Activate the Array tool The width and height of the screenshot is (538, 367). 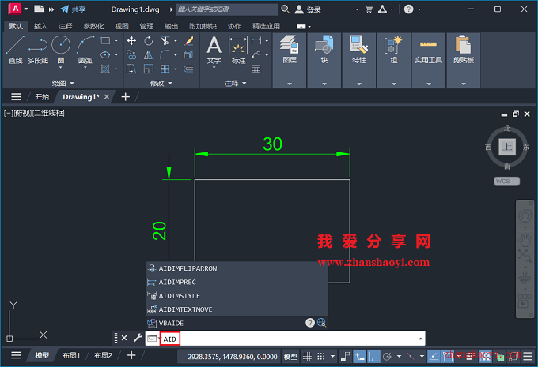[165, 69]
